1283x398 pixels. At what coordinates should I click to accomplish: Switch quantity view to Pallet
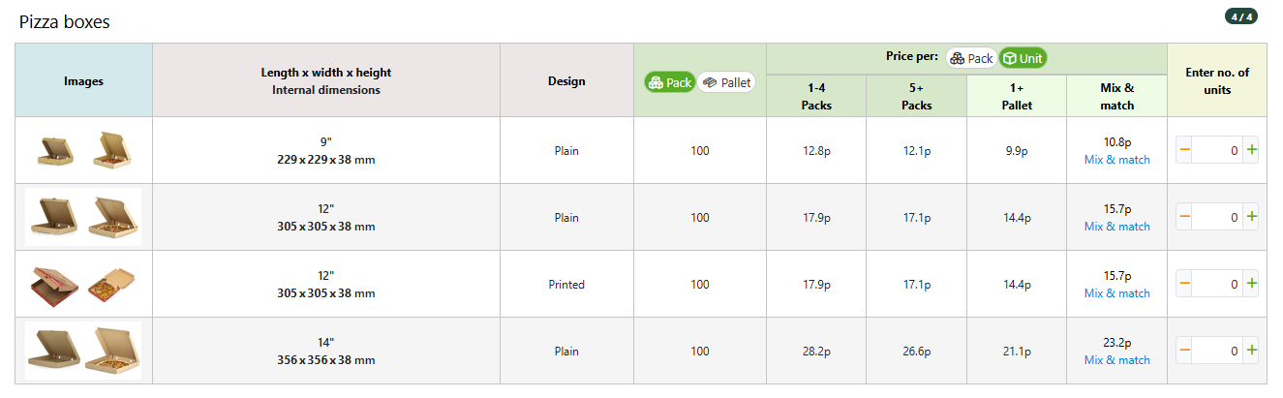coord(726,82)
